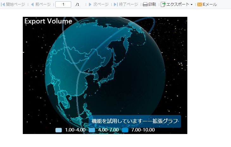The height and width of the screenshot is (147, 231).
Task: Click the export icon
Action: (163, 4)
